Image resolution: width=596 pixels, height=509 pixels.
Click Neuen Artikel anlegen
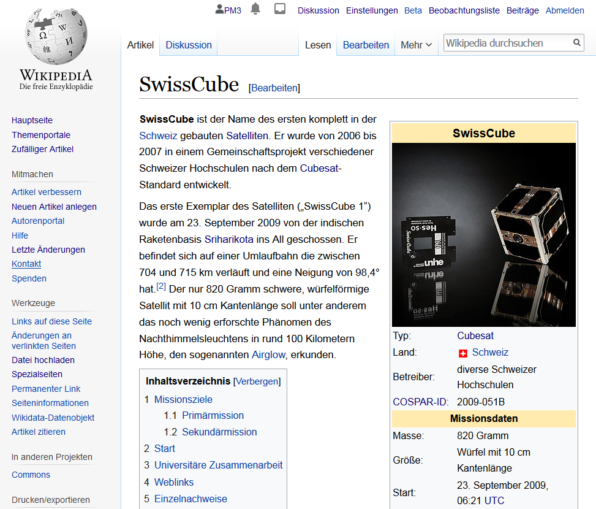pyautogui.click(x=54, y=207)
